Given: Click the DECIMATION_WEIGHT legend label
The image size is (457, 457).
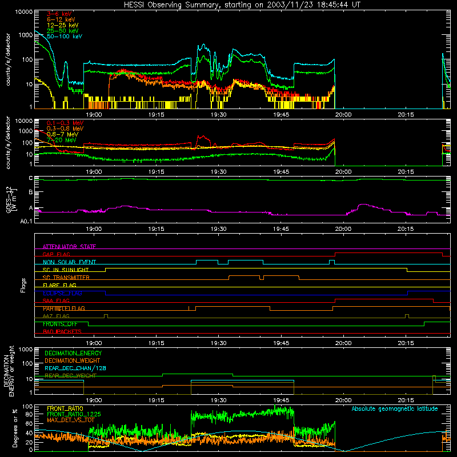Looking at the screenshot, I should point(73,360).
